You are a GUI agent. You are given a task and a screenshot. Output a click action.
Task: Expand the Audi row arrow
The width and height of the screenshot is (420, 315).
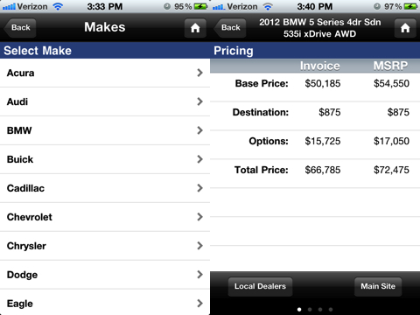pos(199,101)
